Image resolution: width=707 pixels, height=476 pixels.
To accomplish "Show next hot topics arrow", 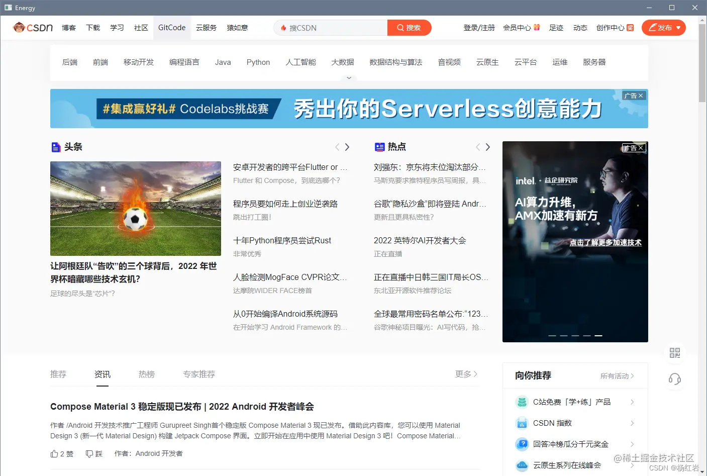I will point(487,147).
